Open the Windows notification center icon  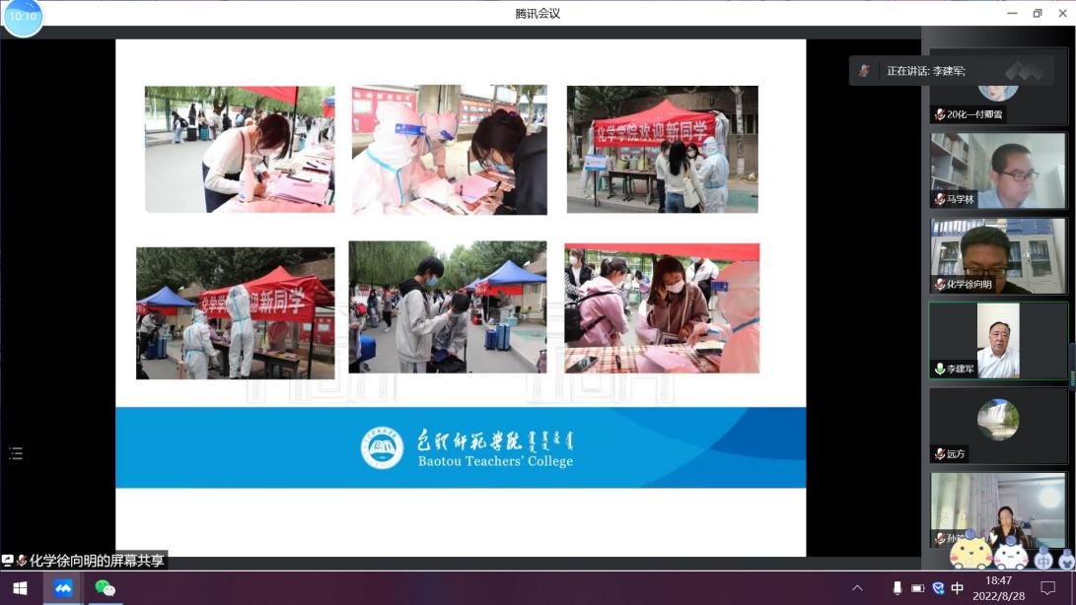(1048, 588)
